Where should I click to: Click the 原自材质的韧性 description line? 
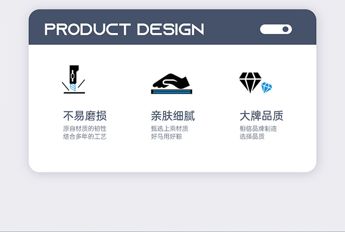pos(85,128)
